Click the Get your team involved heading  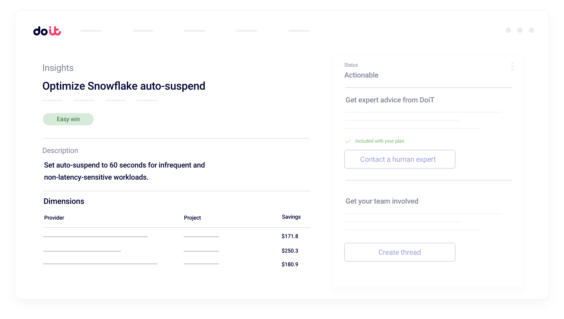(382, 201)
